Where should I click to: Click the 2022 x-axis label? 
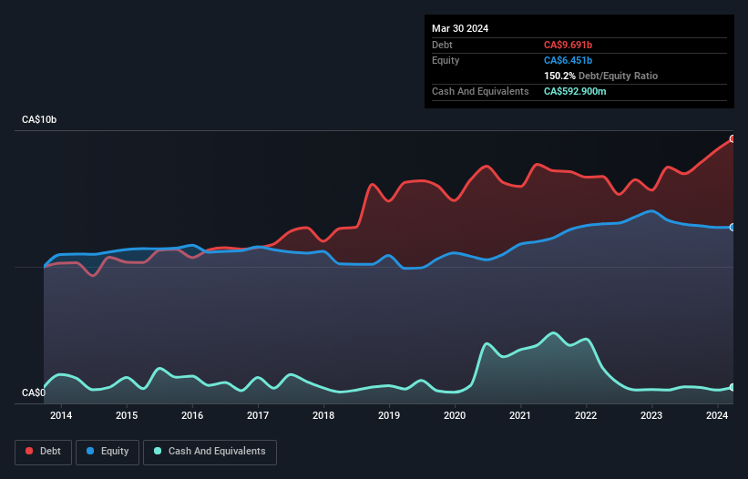[x=586, y=415]
